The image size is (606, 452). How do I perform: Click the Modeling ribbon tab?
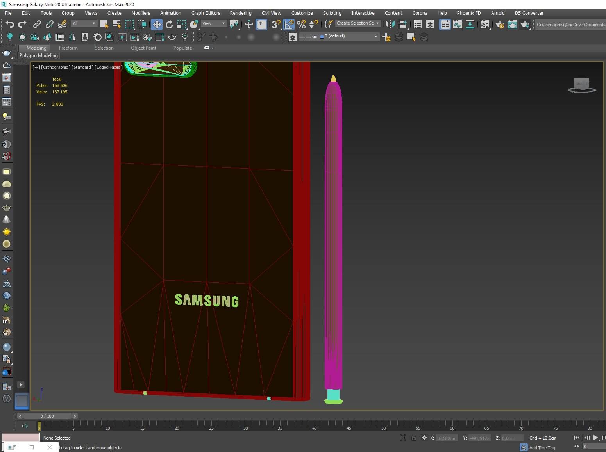[x=36, y=48]
